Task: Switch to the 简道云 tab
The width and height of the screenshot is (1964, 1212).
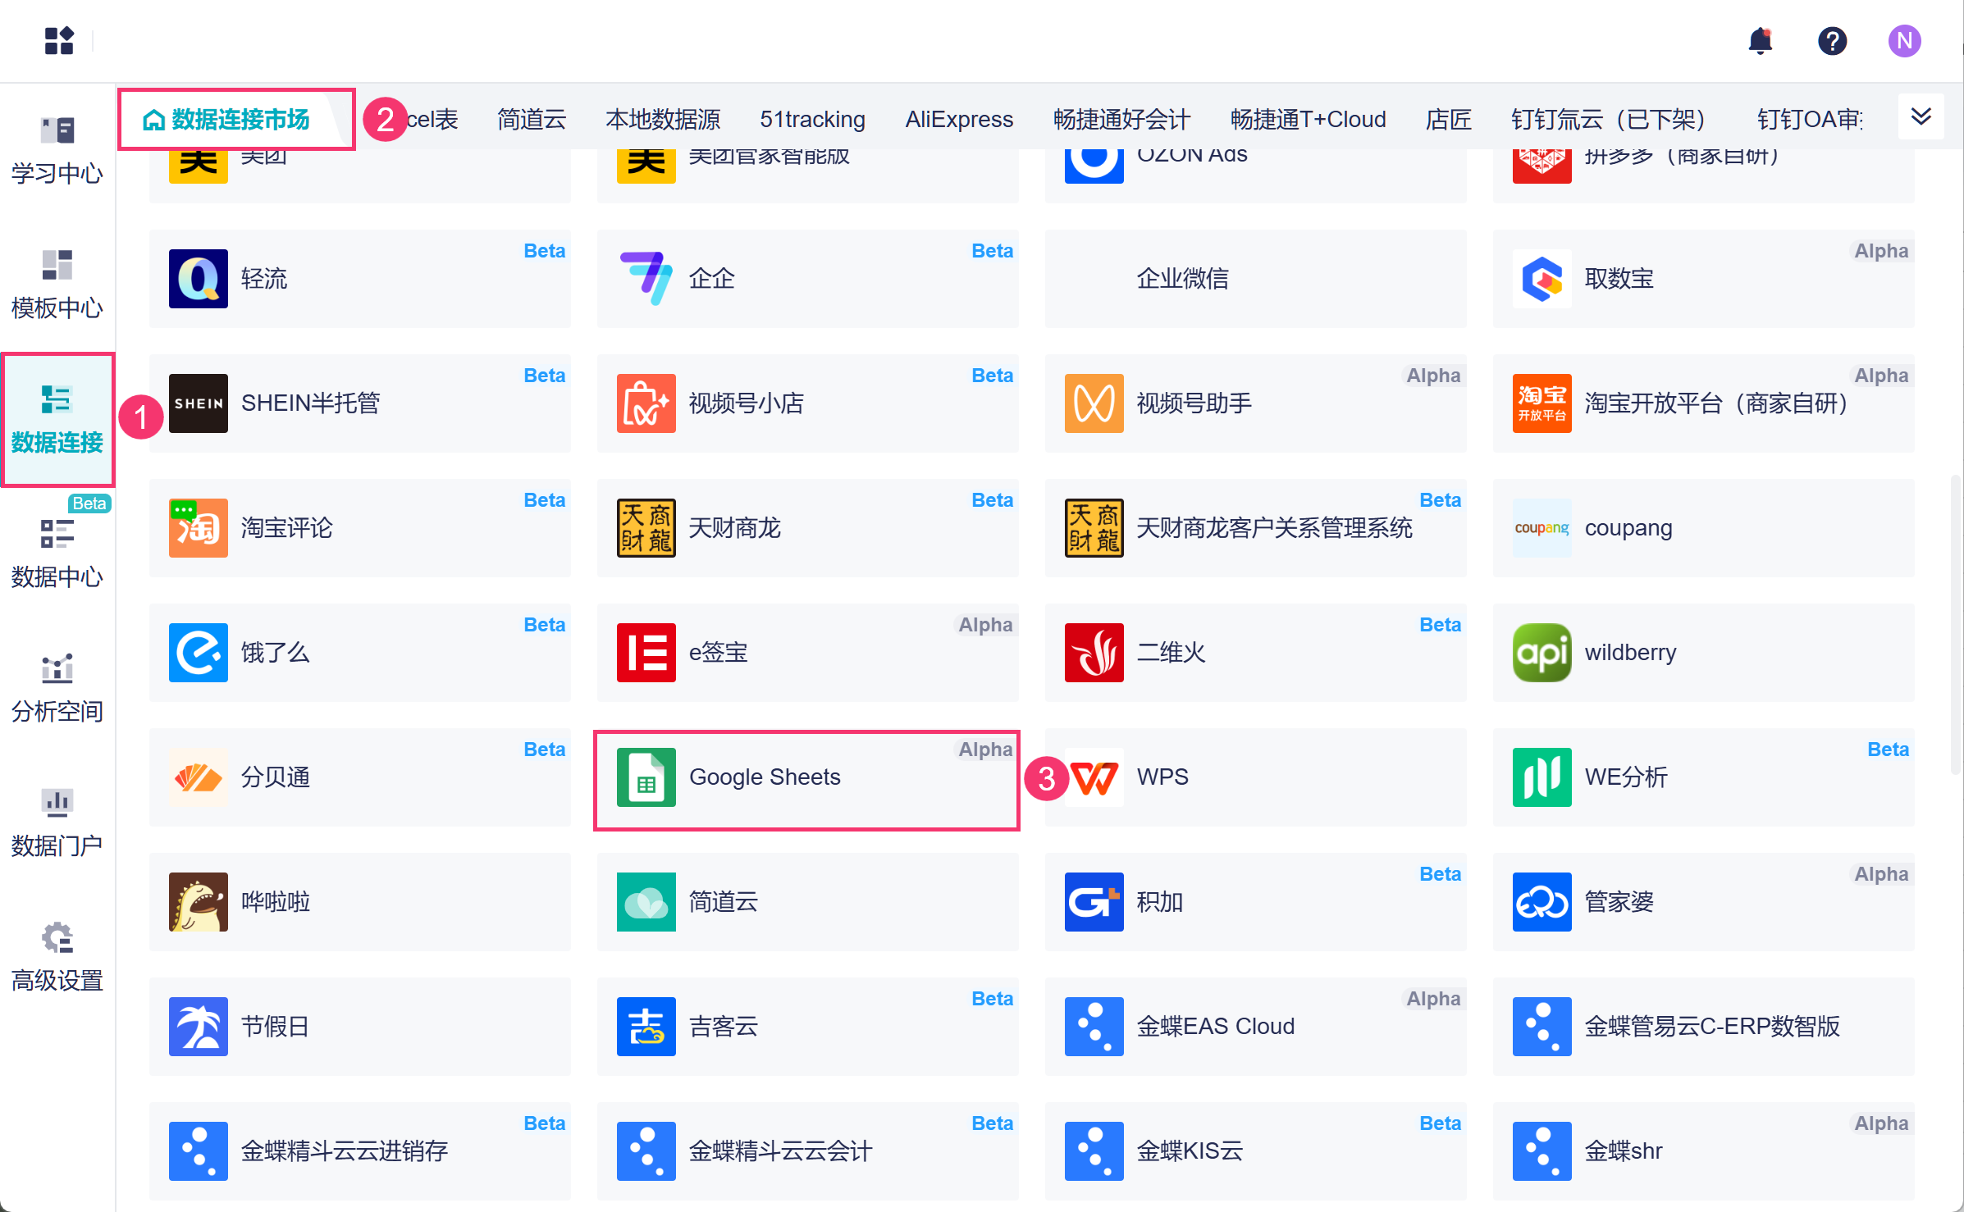Action: [x=532, y=120]
